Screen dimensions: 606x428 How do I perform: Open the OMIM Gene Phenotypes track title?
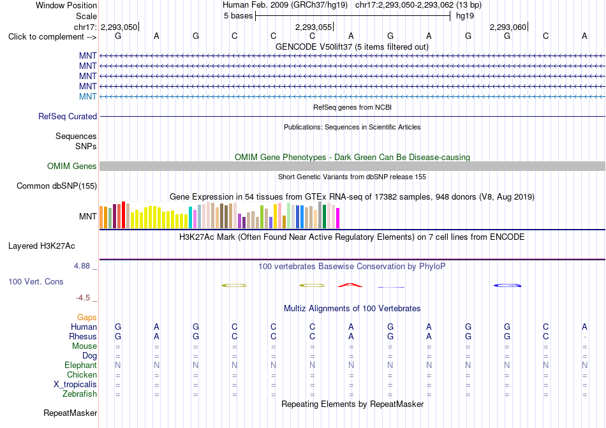352,157
